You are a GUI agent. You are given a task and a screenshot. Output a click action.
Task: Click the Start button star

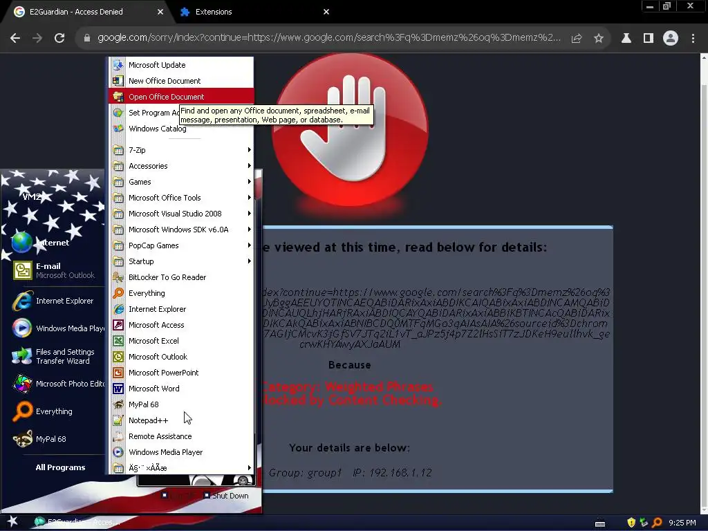(12, 521)
